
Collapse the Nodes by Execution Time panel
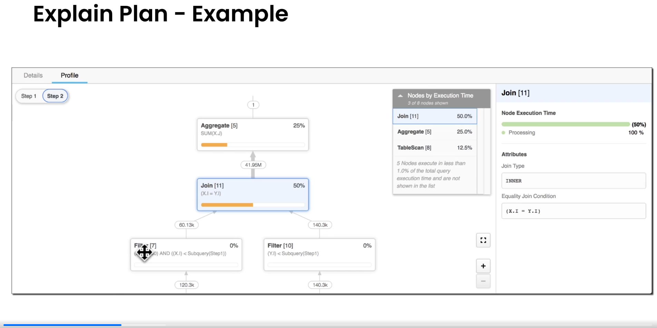[x=400, y=96]
